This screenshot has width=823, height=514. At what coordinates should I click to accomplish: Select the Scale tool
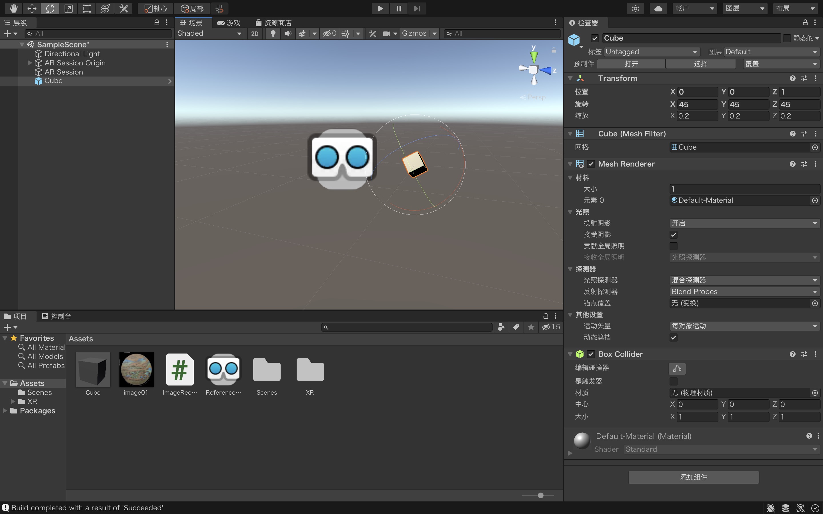click(x=68, y=9)
